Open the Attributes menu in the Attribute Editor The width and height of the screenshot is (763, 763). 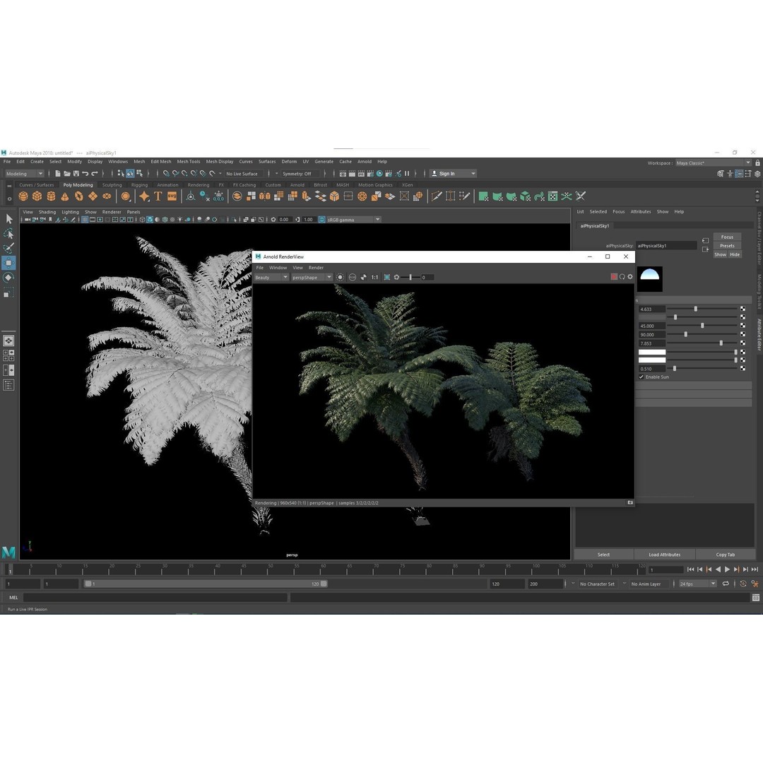[640, 212]
